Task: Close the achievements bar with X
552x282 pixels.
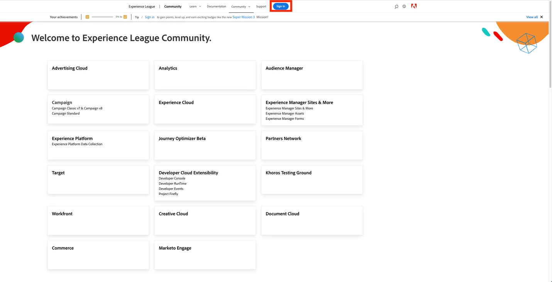Action: pyautogui.click(x=542, y=17)
